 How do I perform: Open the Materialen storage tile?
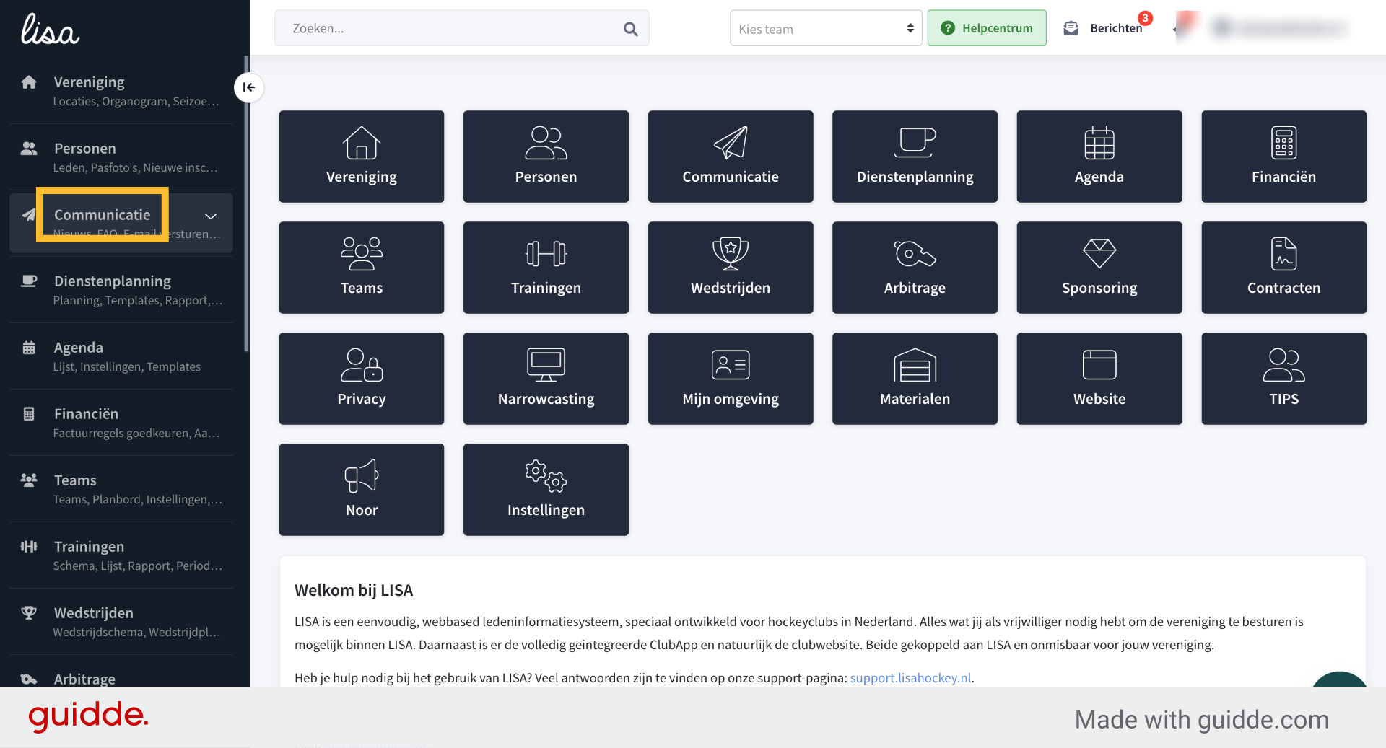[x=915, y=379]
